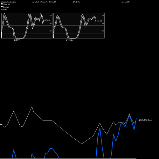Viewport: 159px width, 159px height.
Task: Click the 80 level label in FAST chart
Action: [51, 16]
